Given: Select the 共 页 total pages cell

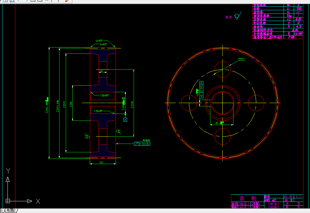Looking at the screenshot, I should (x=293, y=203).
